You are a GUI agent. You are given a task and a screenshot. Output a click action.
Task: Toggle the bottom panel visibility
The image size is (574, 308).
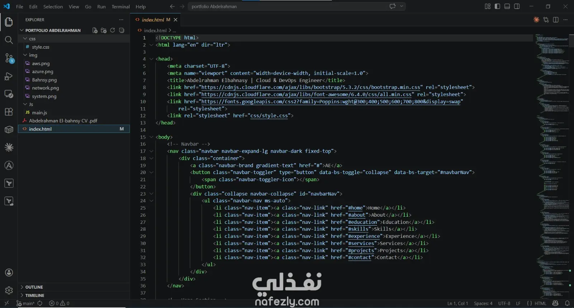click(507, 6)
